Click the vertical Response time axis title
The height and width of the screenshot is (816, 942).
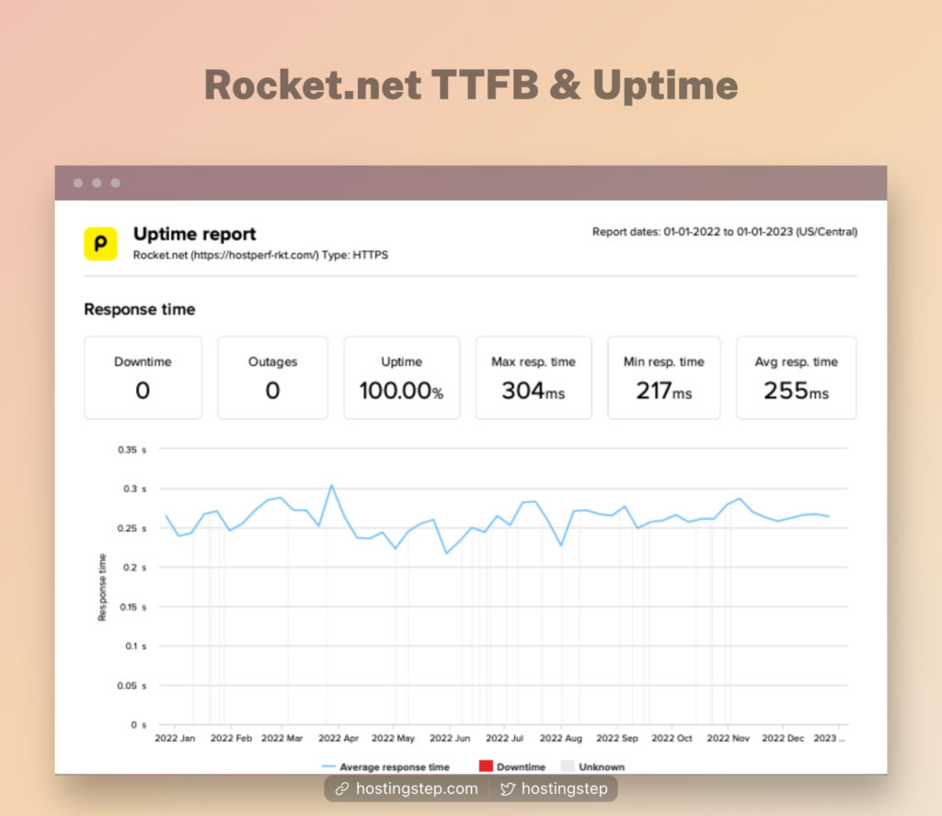(x=102, y=588)
